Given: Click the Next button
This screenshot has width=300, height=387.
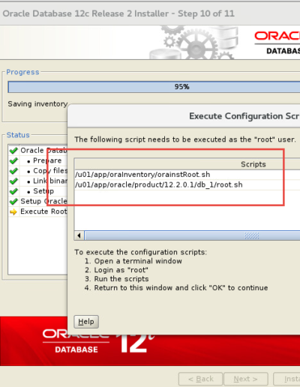Looking at the screenshot, I should click(x=246, y=379).
